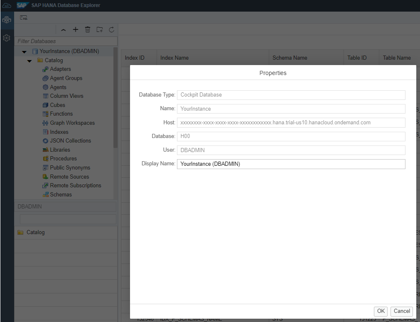The image size is (420, 322).
Task: Collapse the Catalog tree node
Action: point(29,60)
